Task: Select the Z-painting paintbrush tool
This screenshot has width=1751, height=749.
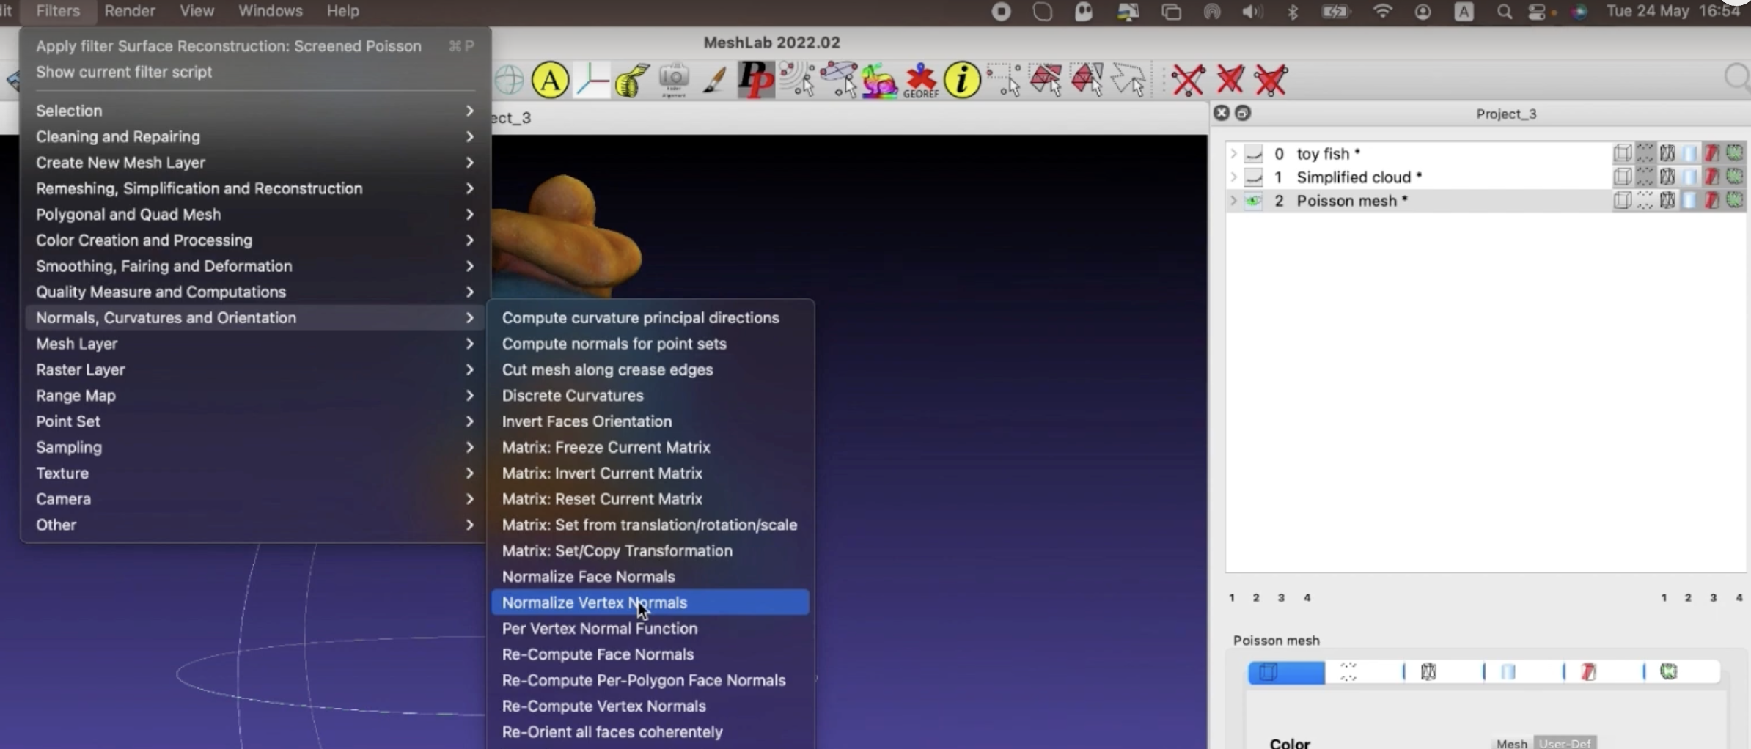Action: [x=714, y=80]
